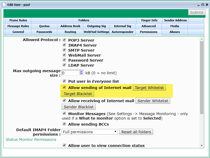Open the Quotas tab
Screen dimensions: 210x158
click(x=44, y=26)
